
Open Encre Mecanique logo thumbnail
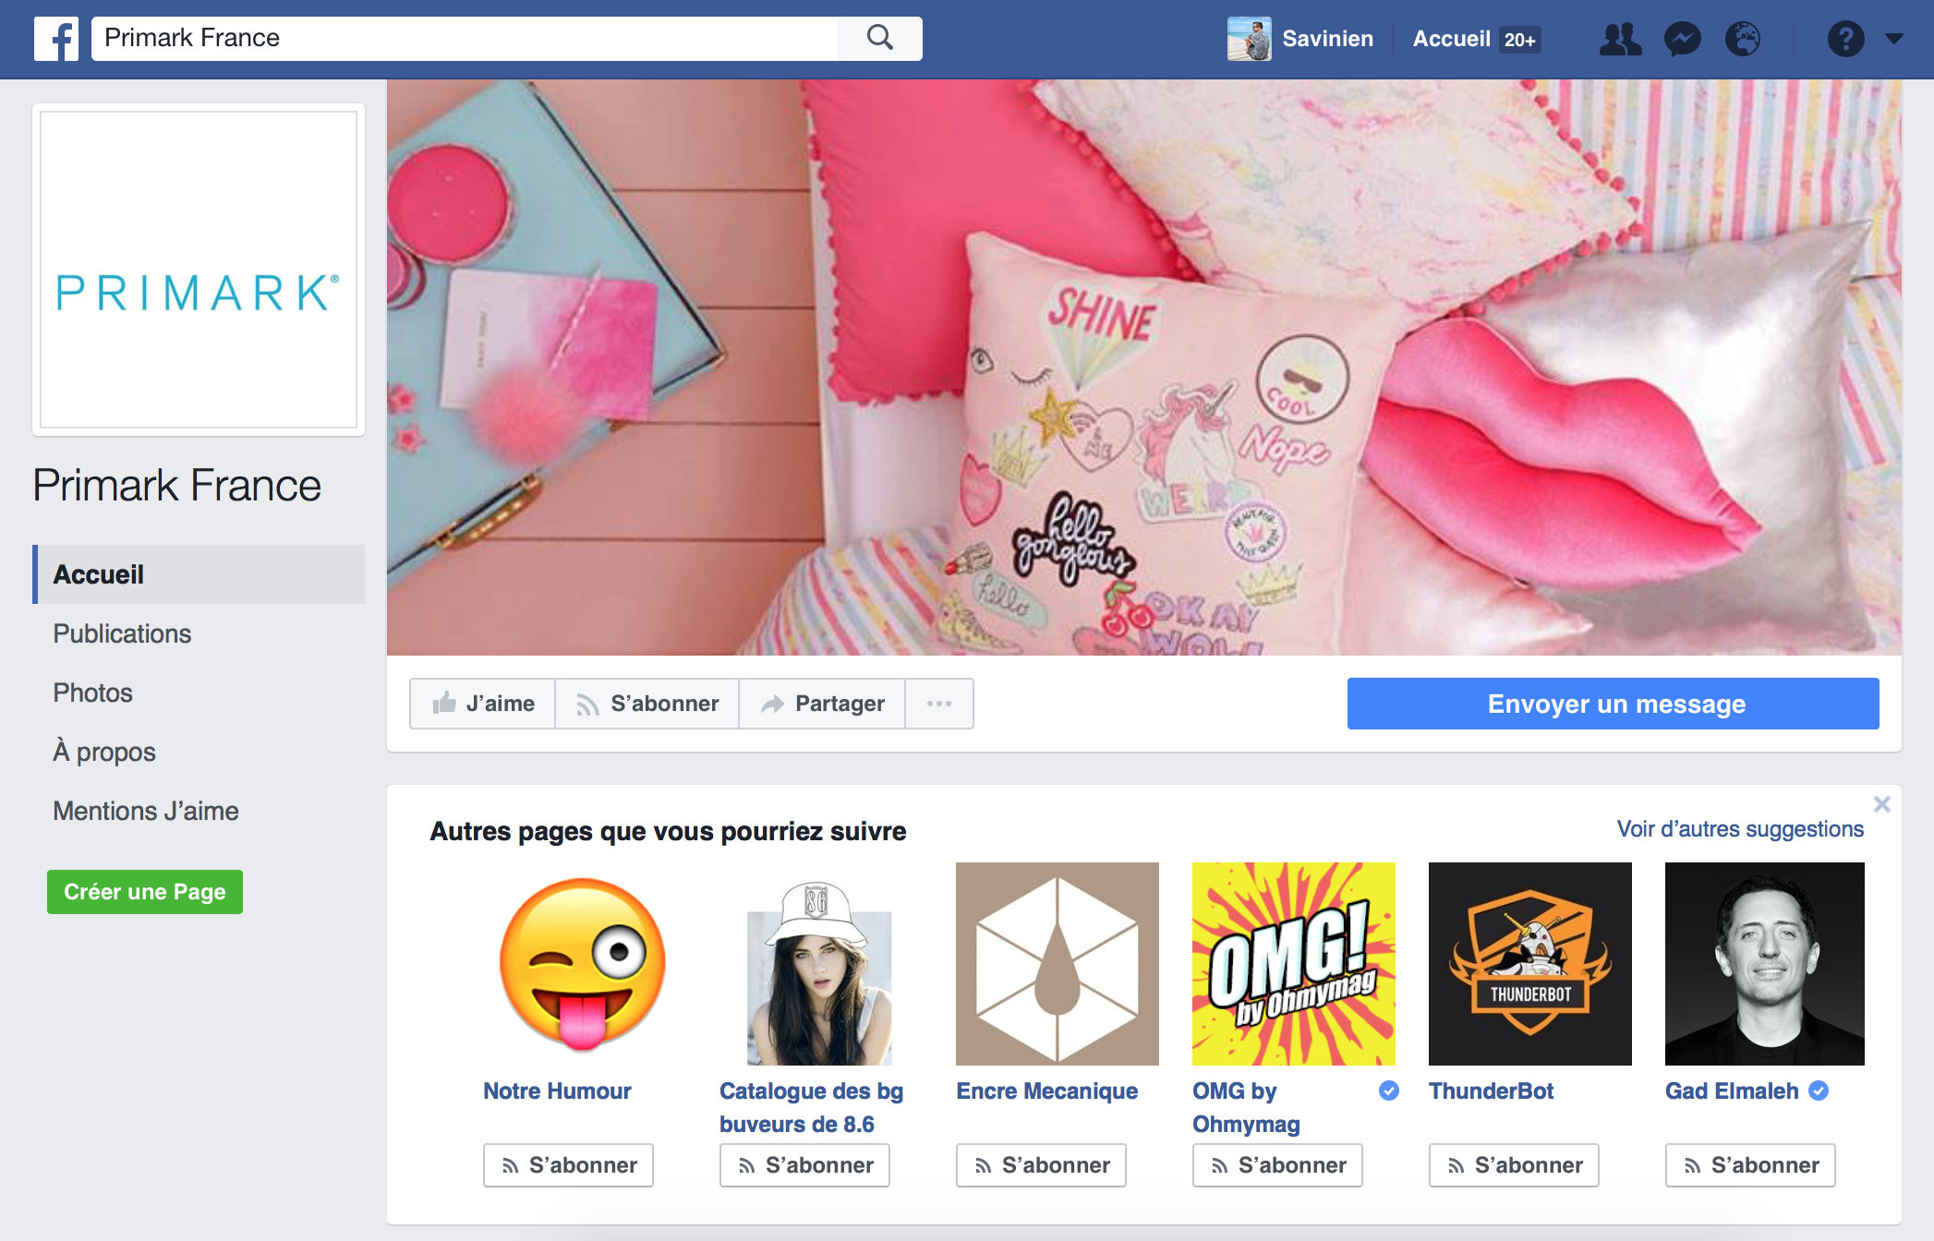1058,964
